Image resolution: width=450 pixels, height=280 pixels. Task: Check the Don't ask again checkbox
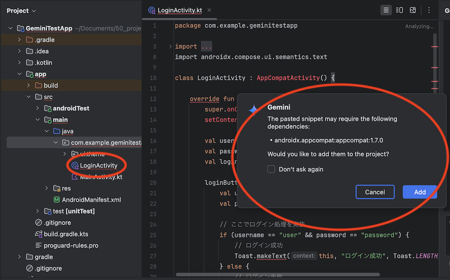271,169
